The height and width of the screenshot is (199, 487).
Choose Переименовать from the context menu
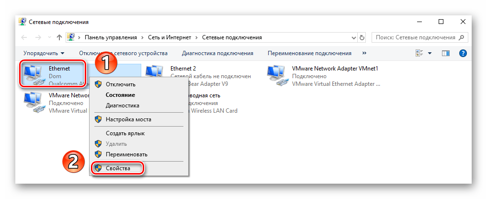(x=126, y=154)
